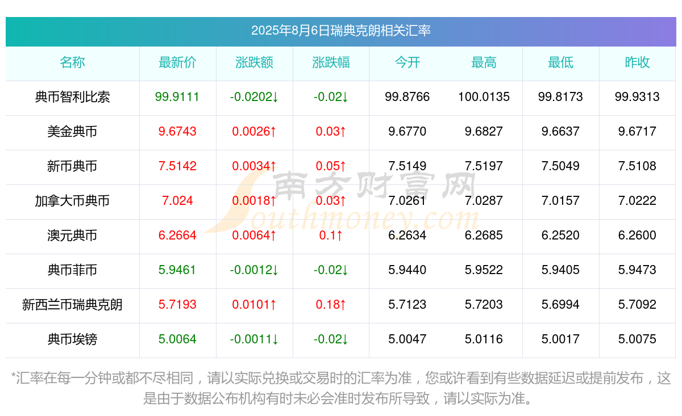This screenshot has height=416, width=682.
Task: Click previous close 7.5108
Action: click(x=637, y=166)
